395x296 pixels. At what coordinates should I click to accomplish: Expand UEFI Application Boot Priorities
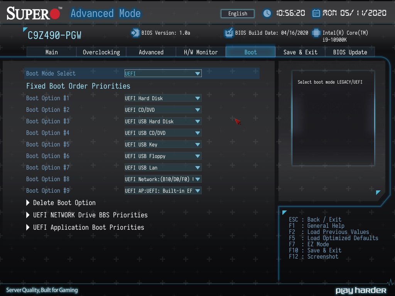click(x=88, y=227)
